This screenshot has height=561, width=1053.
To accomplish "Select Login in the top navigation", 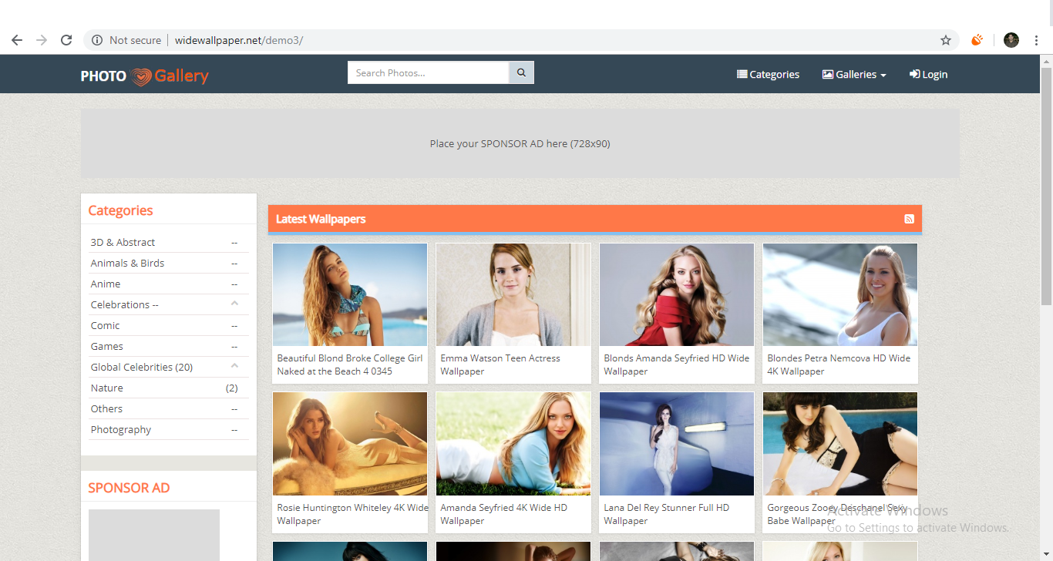I will tap(934, 74).
